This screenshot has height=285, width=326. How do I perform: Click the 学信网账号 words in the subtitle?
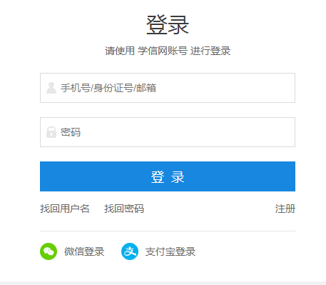[x=163, y=51]
